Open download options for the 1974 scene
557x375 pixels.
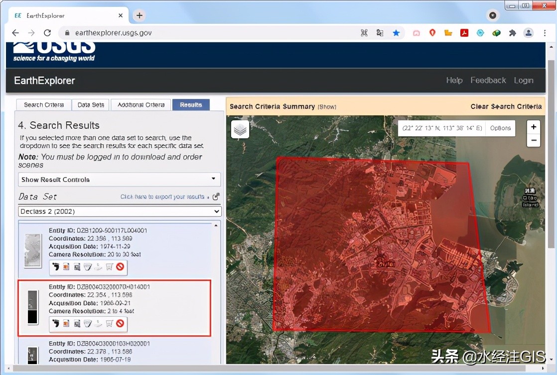click(98, 267)
